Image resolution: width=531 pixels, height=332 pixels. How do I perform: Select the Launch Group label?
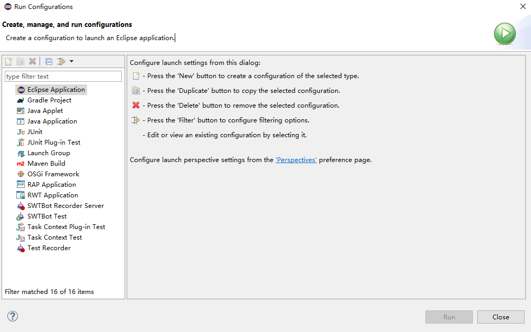(49, 153)
